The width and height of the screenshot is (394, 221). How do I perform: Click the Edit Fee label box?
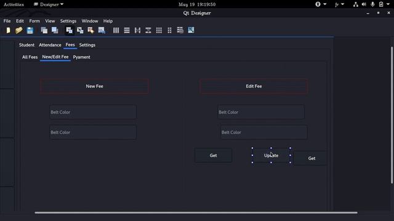pos(254,86)
